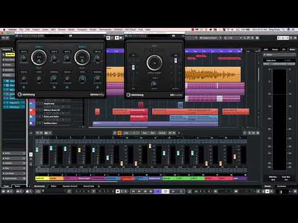Click the left large delay knob in StereoDelay
This screenshot has width=298, height=223.
39,58
